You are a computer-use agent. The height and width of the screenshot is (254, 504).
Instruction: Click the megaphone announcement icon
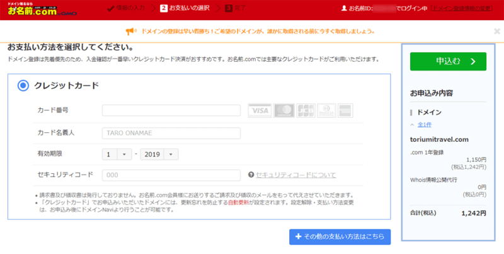(x=131, y=31)
